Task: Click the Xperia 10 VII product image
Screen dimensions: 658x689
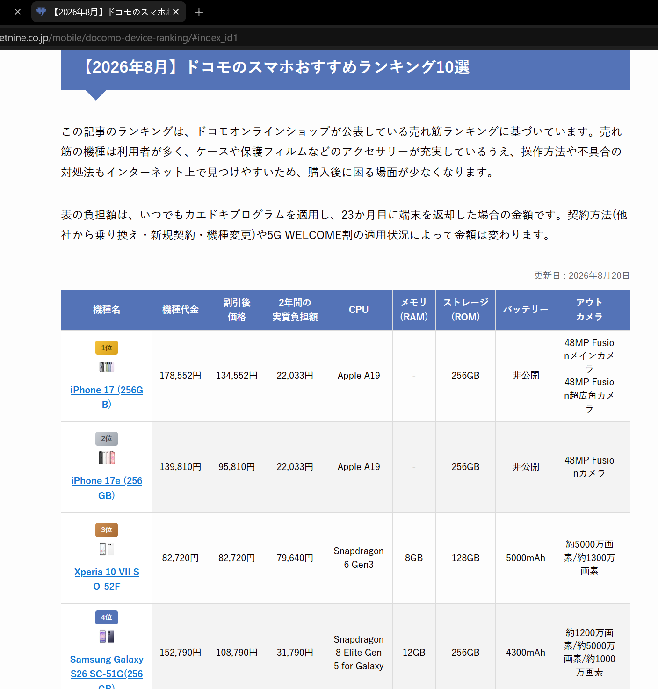Action: pos(107,549)
